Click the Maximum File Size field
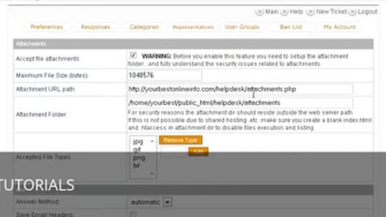This screenshot has width=386, height=217. click(165, 75)
